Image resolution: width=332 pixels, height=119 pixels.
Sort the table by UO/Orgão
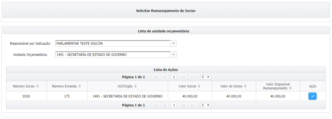135,86
